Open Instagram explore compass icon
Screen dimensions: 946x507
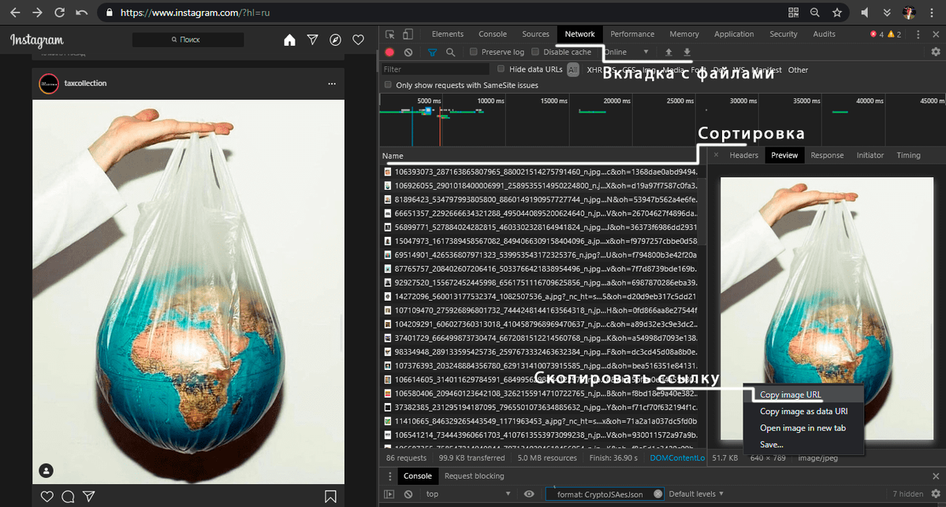pos(335,39)
